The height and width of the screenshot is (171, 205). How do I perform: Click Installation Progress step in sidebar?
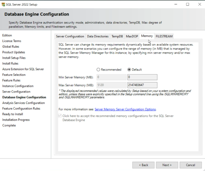[x=16, y=120]
